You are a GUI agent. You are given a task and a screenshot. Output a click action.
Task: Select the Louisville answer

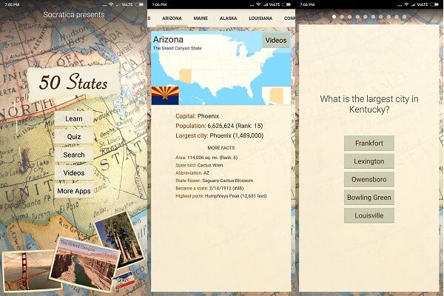[369, 216]
